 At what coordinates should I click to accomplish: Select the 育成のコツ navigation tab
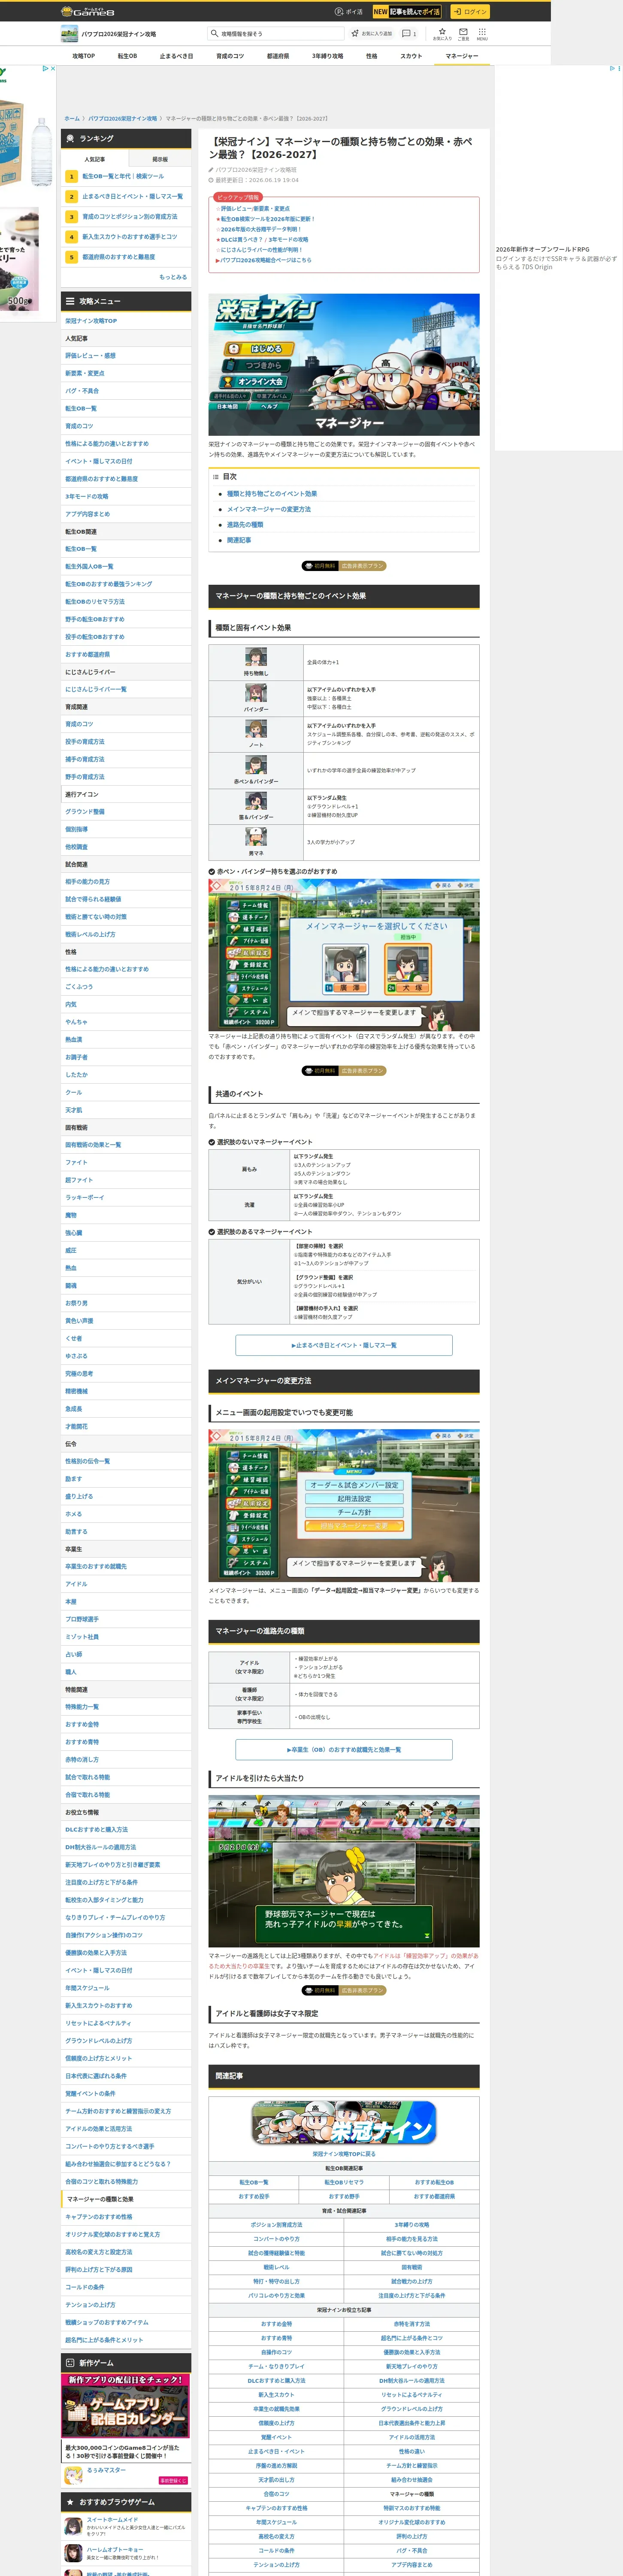(230, 56)
